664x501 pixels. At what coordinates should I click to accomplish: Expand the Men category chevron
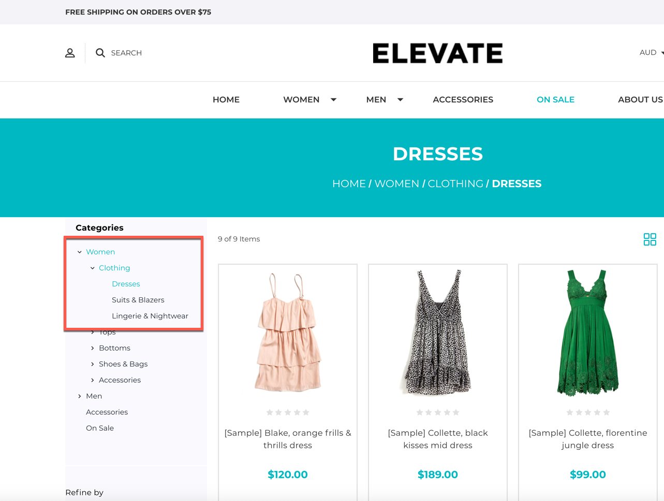pos(80,397)
